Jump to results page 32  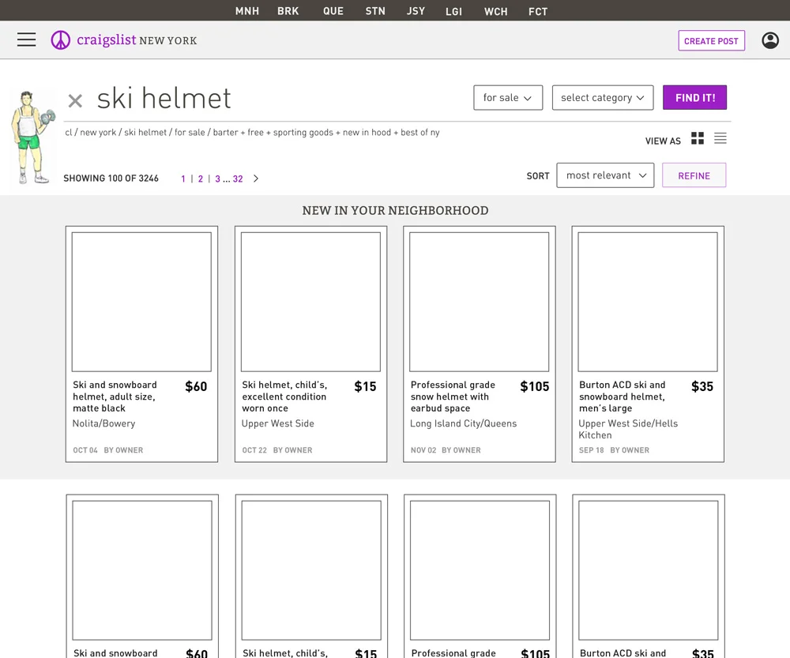(x=239, y=179)
